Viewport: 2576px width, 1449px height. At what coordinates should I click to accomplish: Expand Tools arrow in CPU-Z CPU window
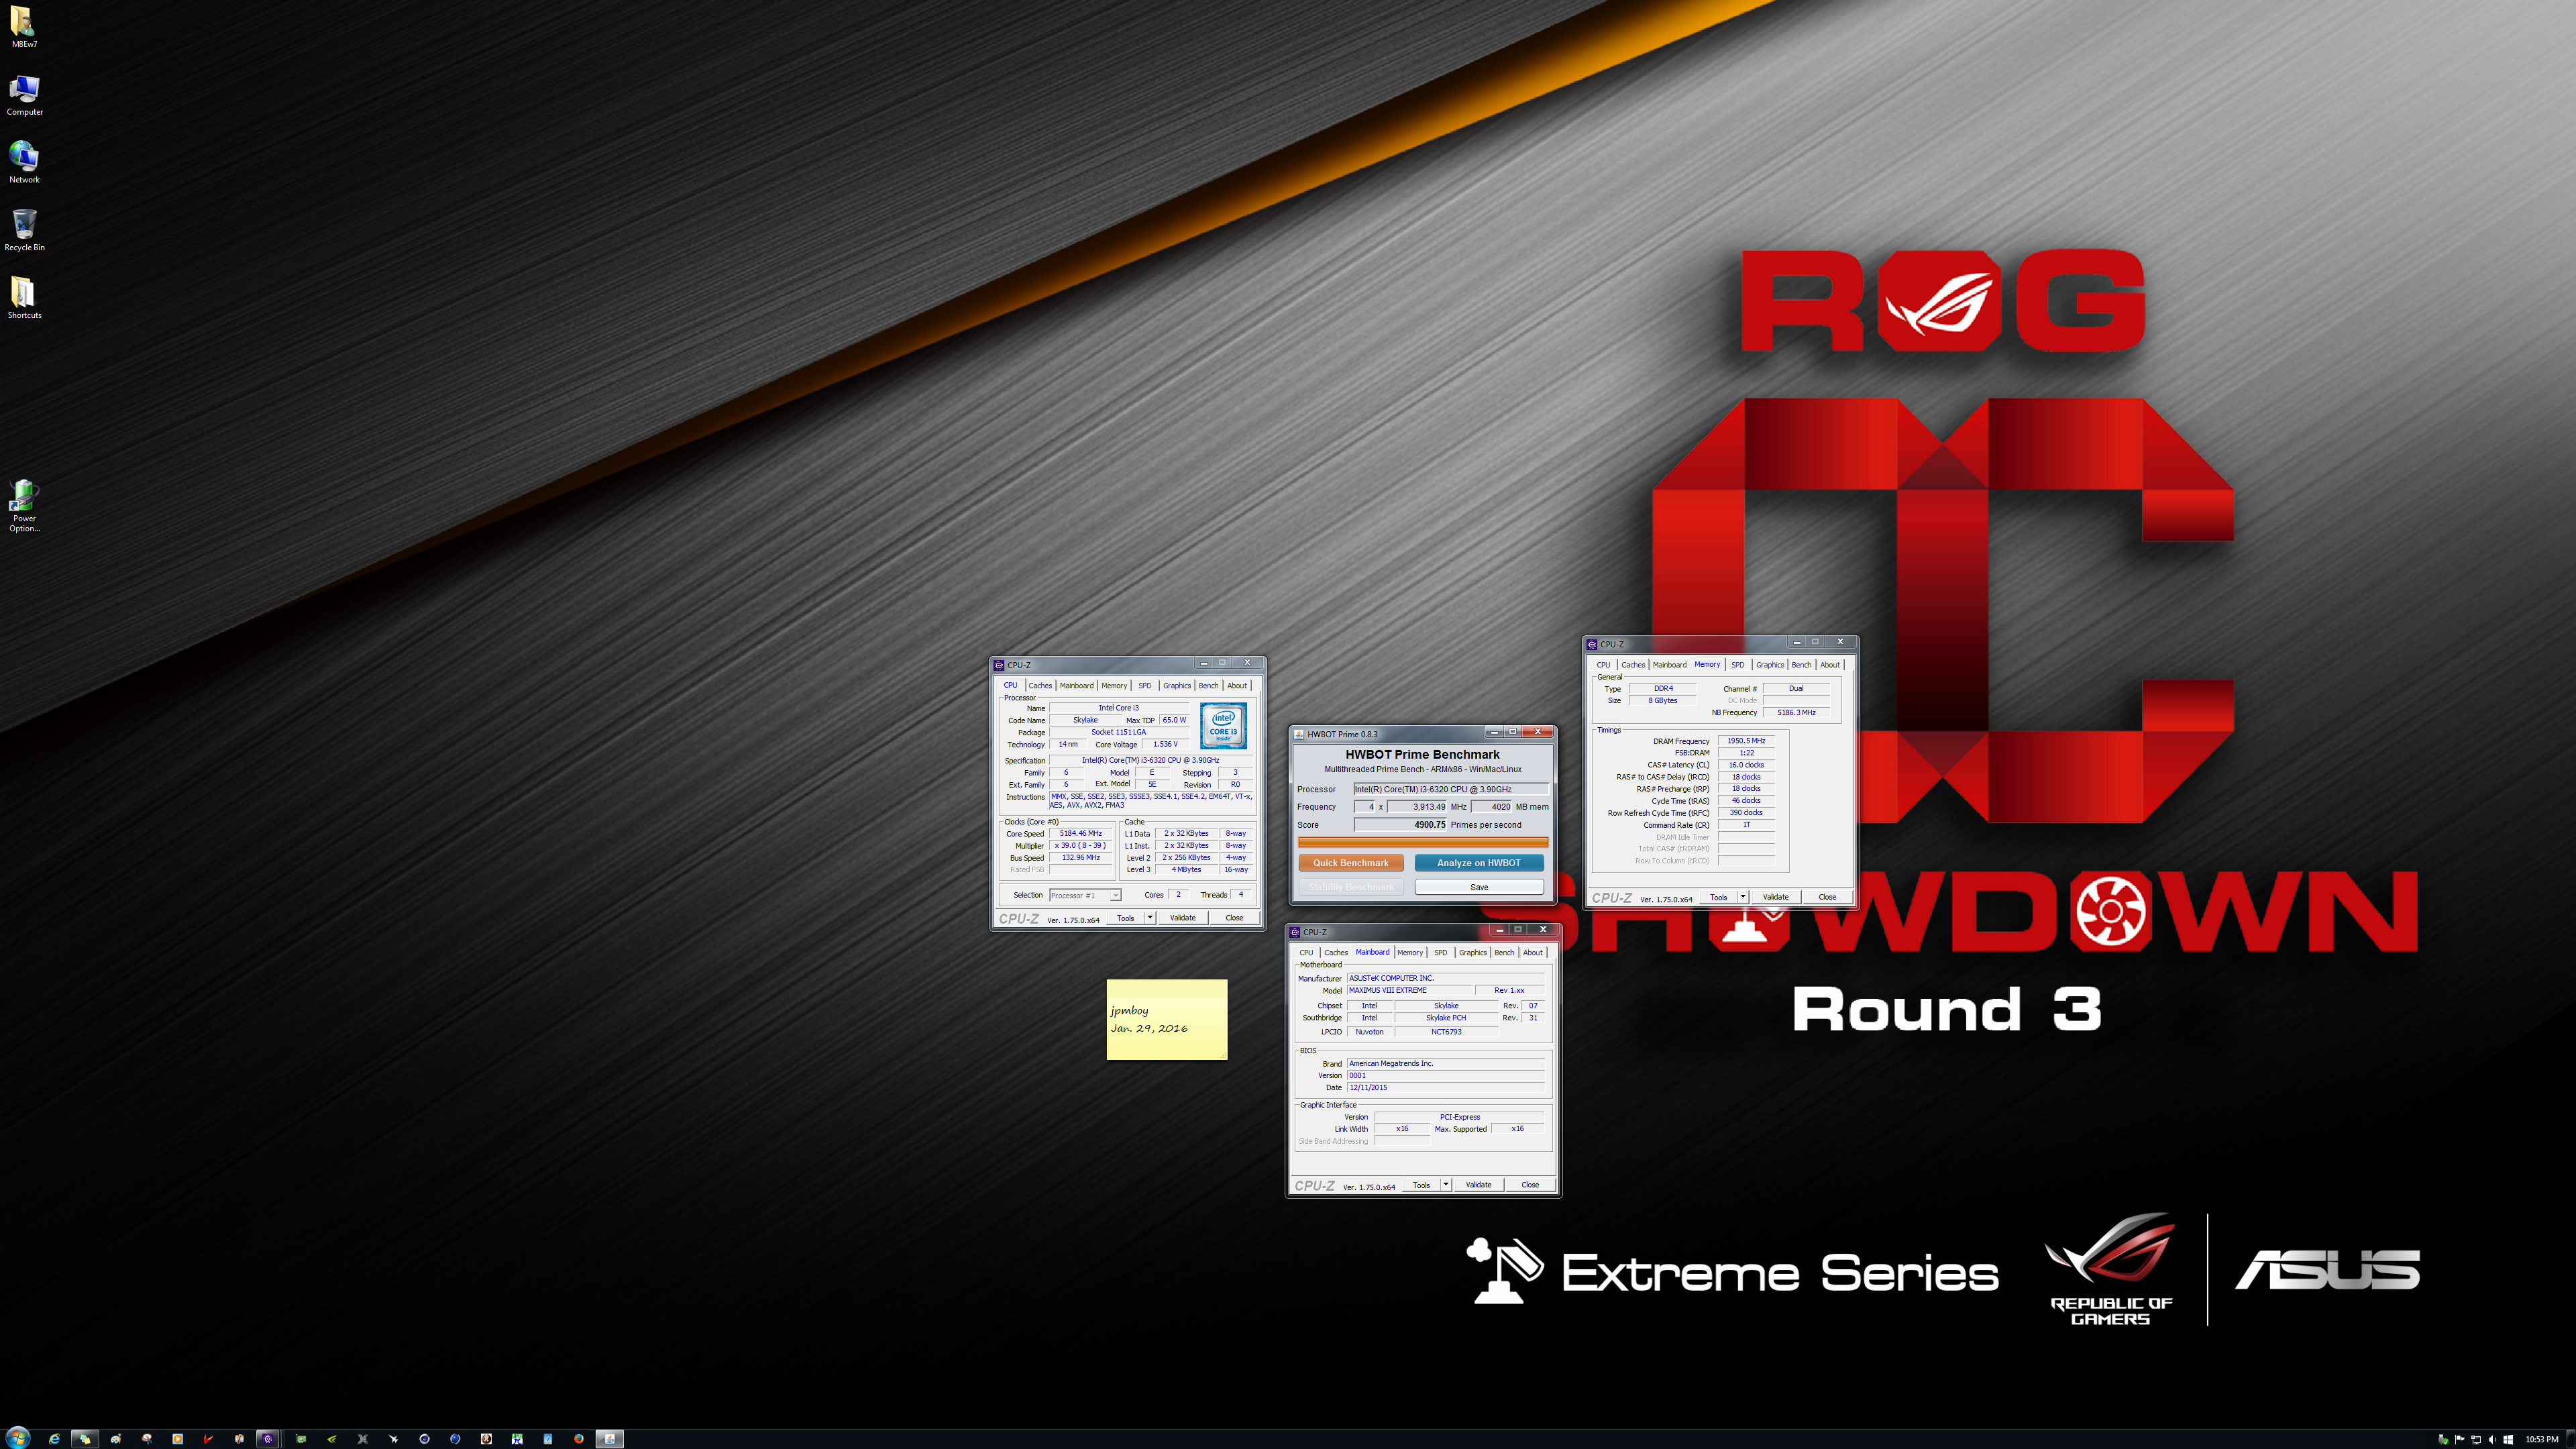click(x=1150, y=917)
